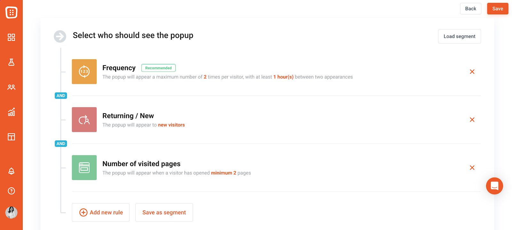Screen dimensions: 512x230
Task: Click Save as segment
Action: [x=164, y=212]
